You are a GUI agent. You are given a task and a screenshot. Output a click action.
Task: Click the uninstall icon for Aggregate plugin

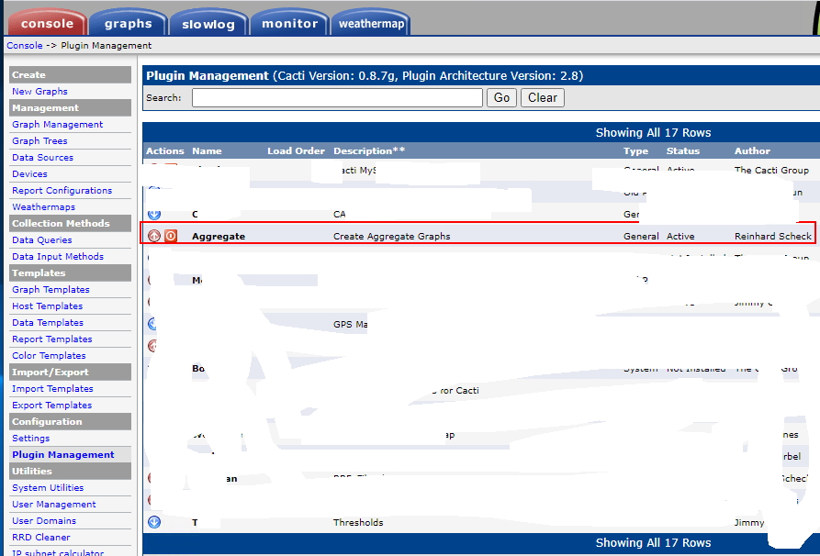tap(154, 236)
